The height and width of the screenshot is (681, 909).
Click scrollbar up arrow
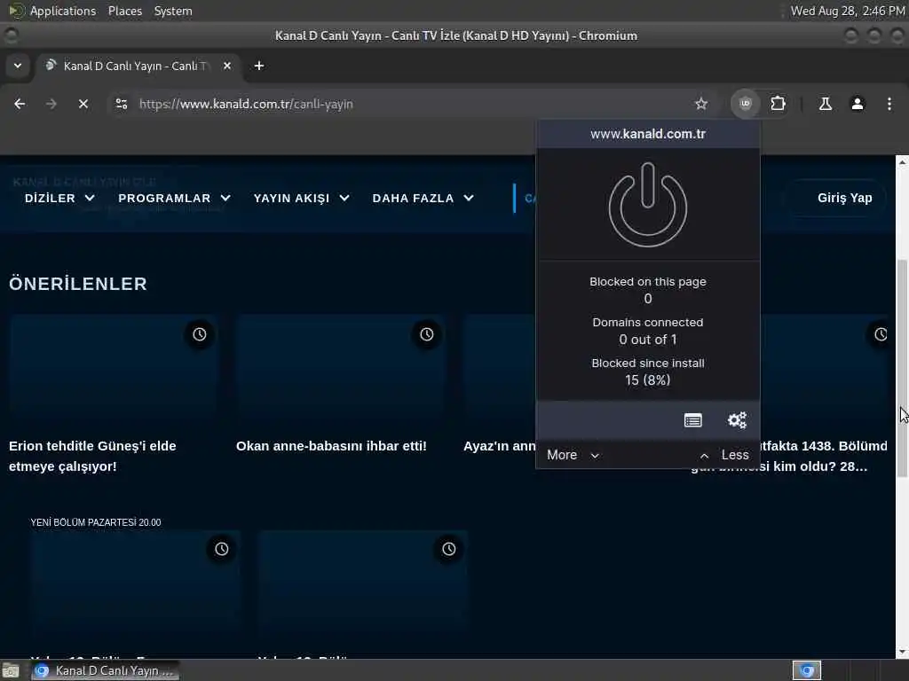click(x=902, y=162)
